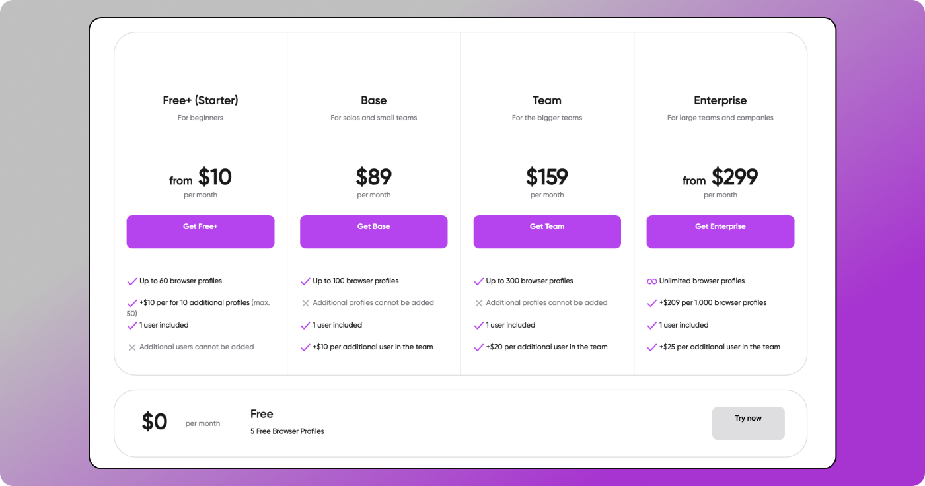Click the X icon next to Additional users cannot be added
The width and height of the screenshot is (925, 486).
pyautogui.click(x=132, y=347)
